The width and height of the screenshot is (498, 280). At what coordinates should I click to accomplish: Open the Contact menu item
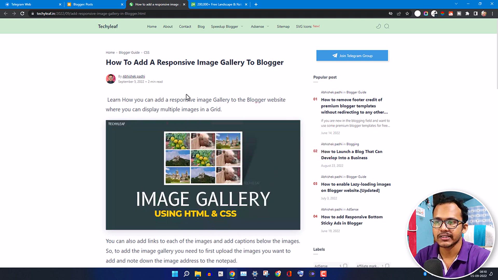pyautogui.click(x=185, y=26)
